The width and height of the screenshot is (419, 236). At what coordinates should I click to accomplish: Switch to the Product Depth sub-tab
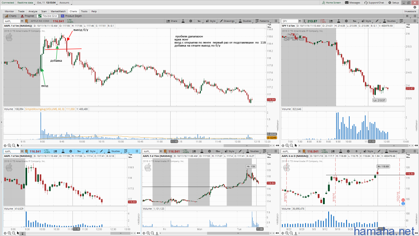[x=71, y=16]
